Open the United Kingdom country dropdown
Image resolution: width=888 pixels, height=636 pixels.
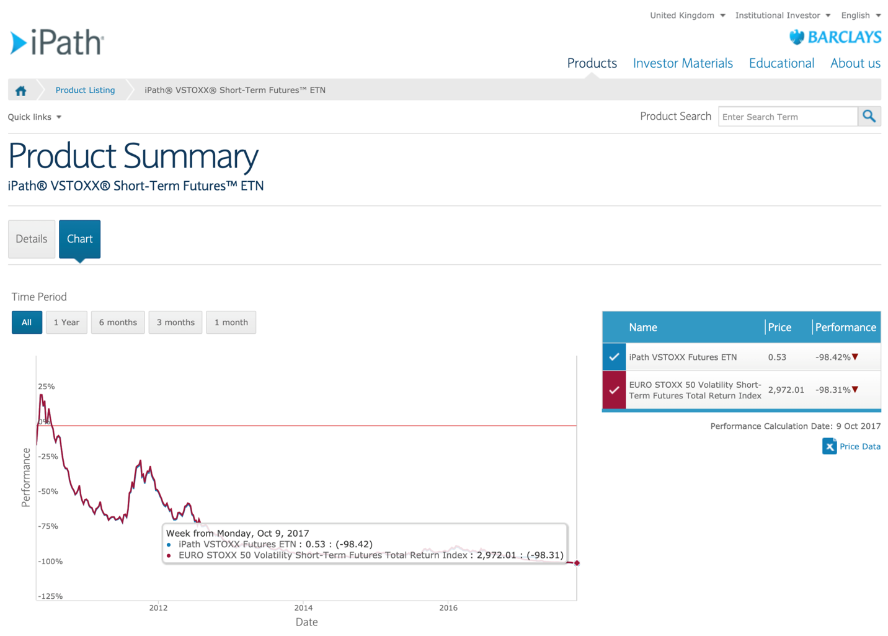pyautogui.click(x=687, y=16)
